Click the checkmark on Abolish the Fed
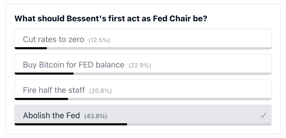Image resolution: width=286 pixels, height=138 pixels. click(x=263, y=116)
